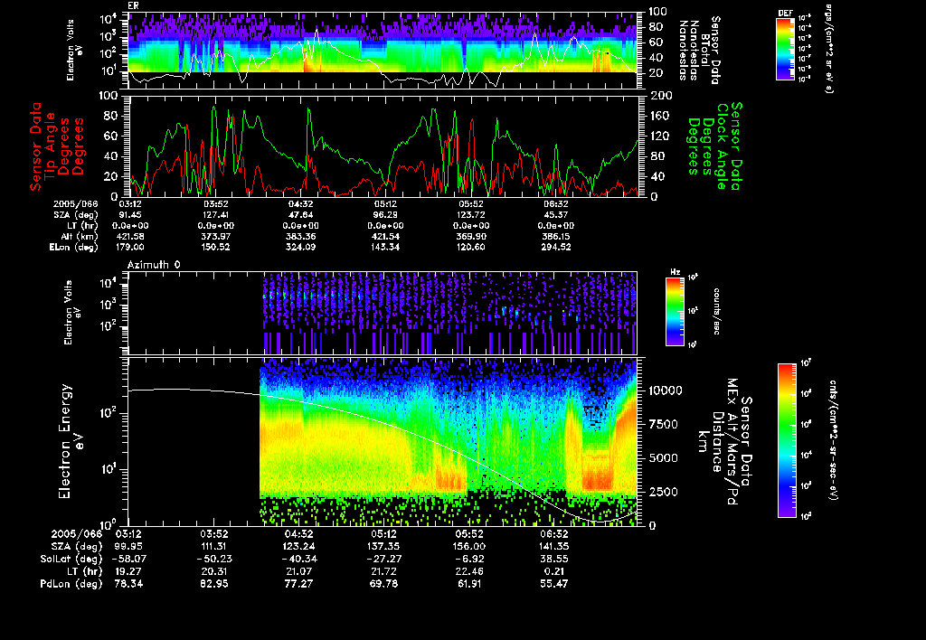Click the Hz counts/sec color scale bar

point(675,311)
